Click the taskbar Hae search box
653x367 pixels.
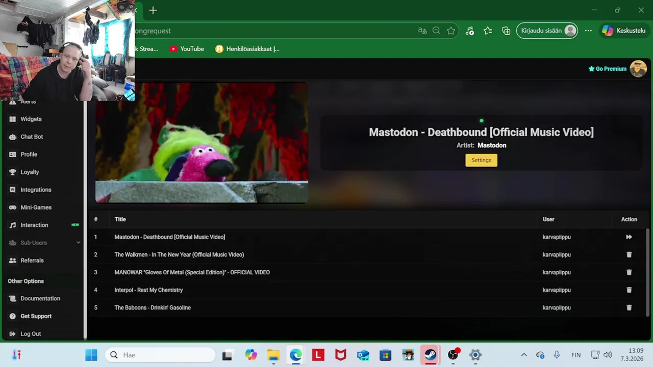point(161,355)
